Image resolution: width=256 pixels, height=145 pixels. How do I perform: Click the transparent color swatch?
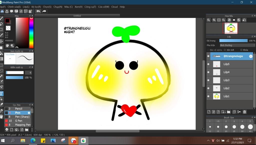[x=8, y=28]
